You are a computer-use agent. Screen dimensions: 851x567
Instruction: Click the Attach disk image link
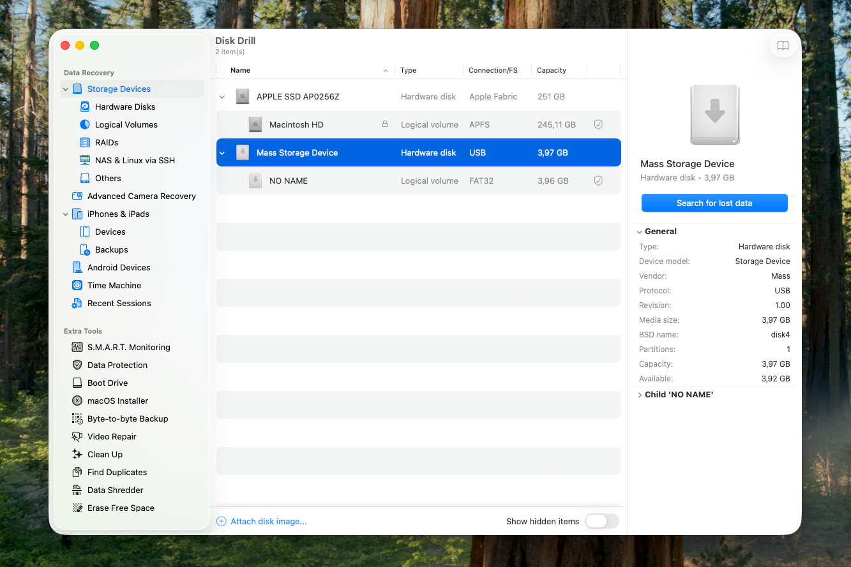tap(269, 521)
